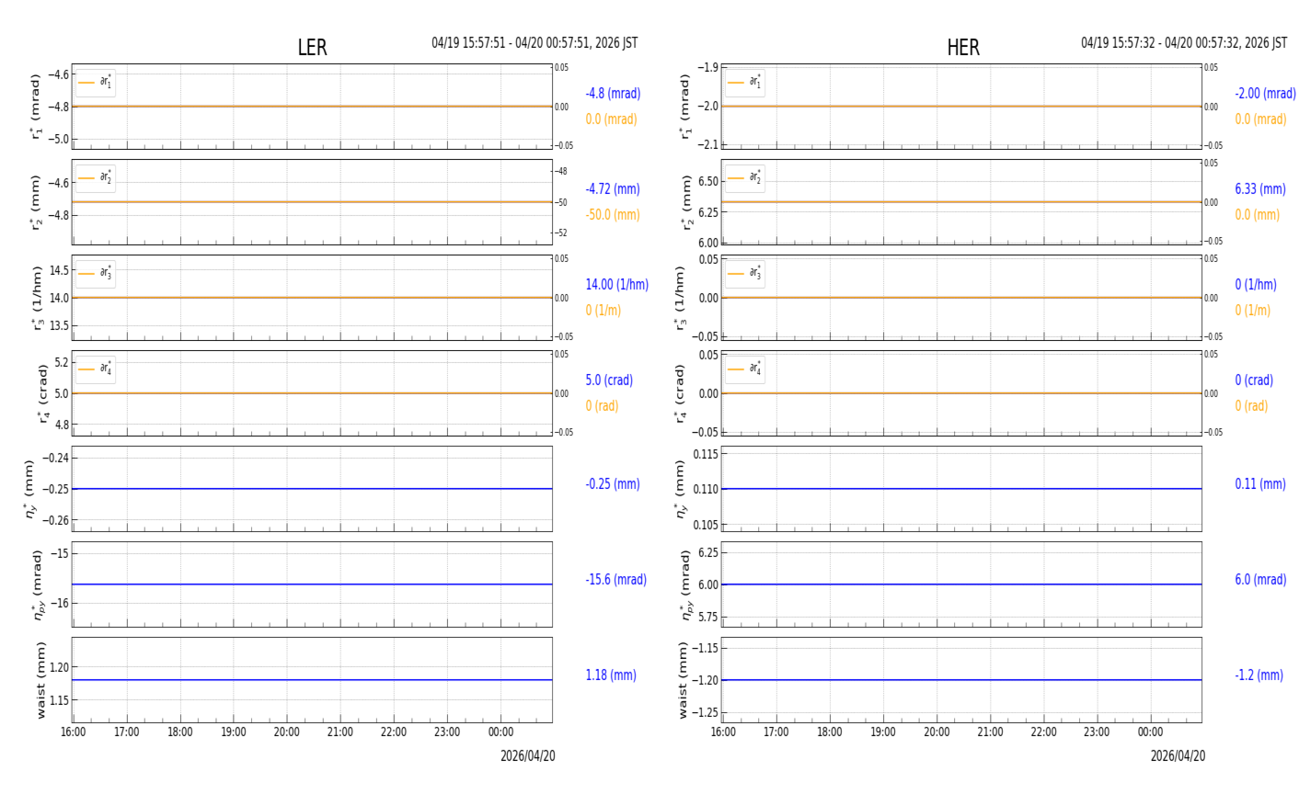Viewport: 1299px width, 794px height.
Task: Click the HER r1* (mrad) axis label
Action: tap(686, 107)
